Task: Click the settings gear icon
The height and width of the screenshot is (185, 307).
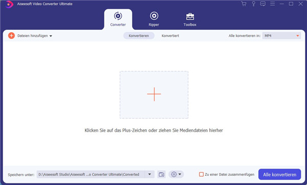Action: pyautogui.click(x=173, y=174)
